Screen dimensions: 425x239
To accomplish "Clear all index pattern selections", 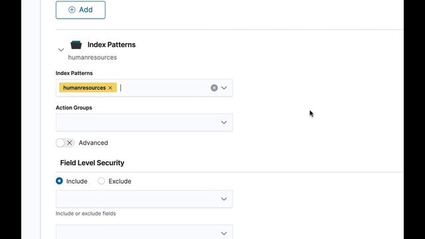I will point(214,88).
